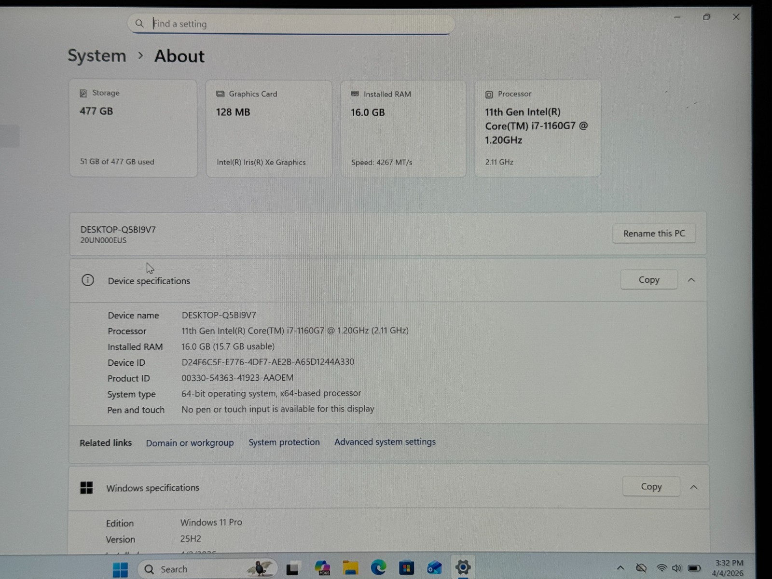This screenshot has width=772, height=579.
Task: Click the 128 MB graphics value
Action: (233, 112)
